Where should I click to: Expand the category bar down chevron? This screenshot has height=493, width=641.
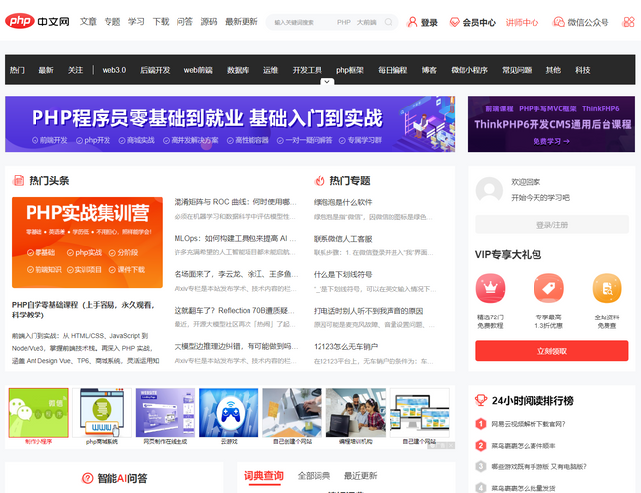[320, 83]
